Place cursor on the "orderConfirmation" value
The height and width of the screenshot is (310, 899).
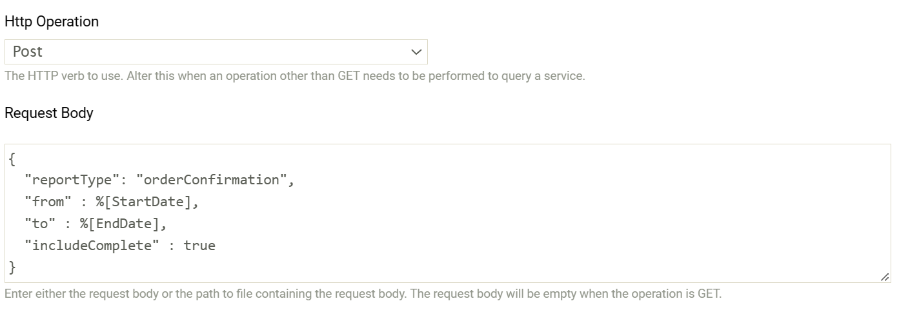(211, 180)
